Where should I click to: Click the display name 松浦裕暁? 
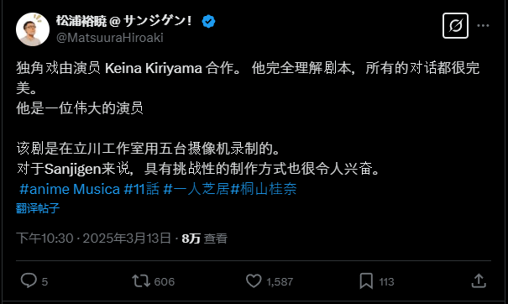coord(81,21)
